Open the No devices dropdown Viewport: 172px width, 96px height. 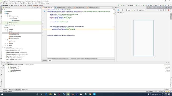click(x=131, y=5)
